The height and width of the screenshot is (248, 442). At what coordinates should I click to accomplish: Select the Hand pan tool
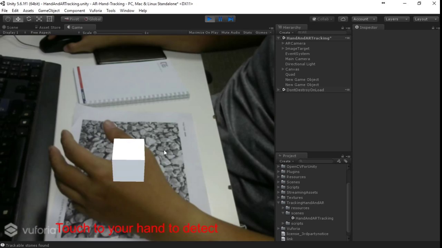click(x=8, y=19)
